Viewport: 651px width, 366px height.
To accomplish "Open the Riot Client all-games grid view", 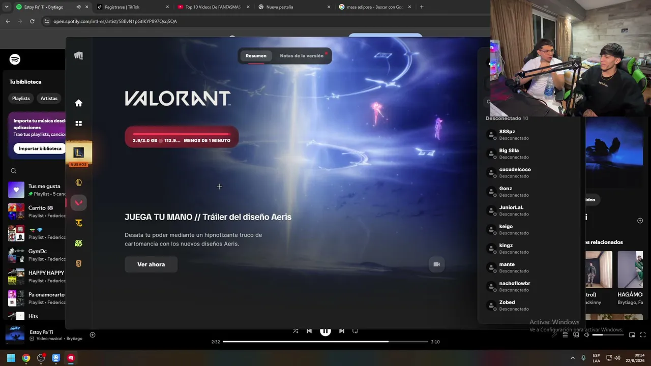I will pyautogui.click(x=78, y=124).
